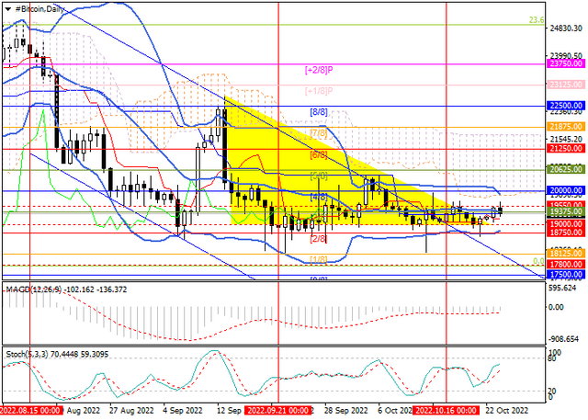Select the [4/8] Murrey level label

click(319, 197)
